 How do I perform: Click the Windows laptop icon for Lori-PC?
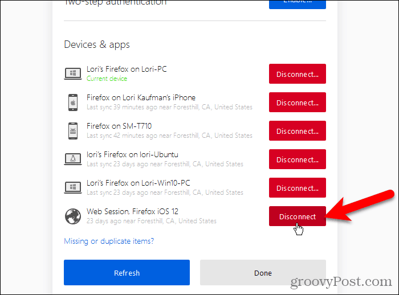pos(73,74)
